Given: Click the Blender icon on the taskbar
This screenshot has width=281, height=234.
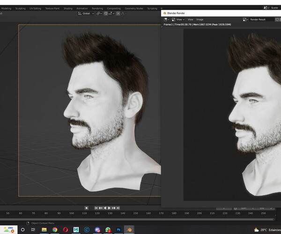Looking at the screenshot, I should (129, 229).
